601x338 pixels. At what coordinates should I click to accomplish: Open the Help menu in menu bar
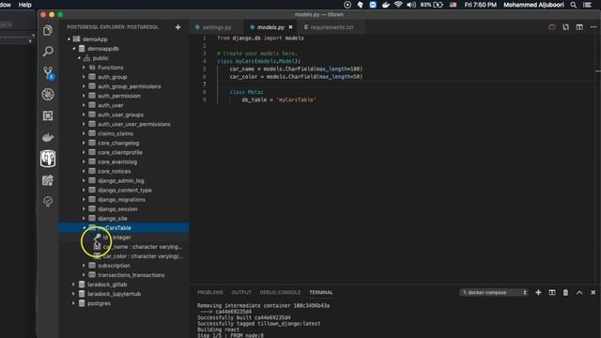(25, 5)
